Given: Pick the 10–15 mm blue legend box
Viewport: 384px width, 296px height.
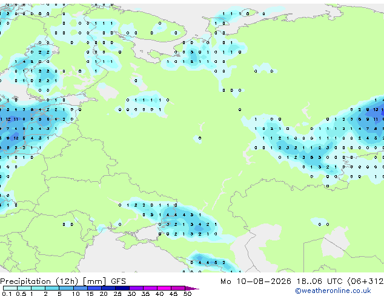Looking at the screenshot, I should tap(80, 288).
